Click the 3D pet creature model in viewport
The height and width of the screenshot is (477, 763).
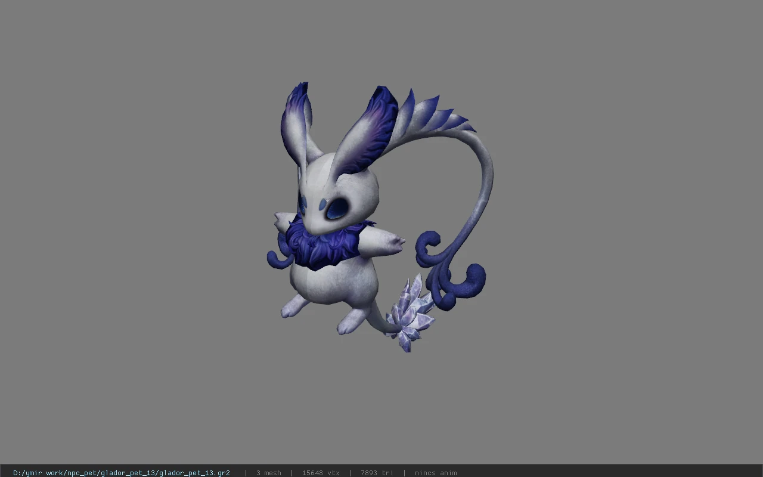pos(380,218)
